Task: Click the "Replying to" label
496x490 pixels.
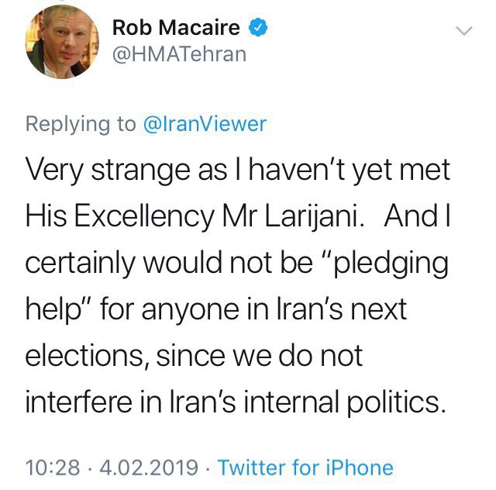Action: pyautogui.click(x=80, y=125)
